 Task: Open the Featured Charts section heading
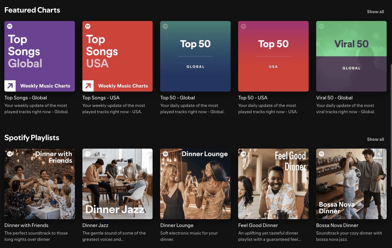(32, 10)
